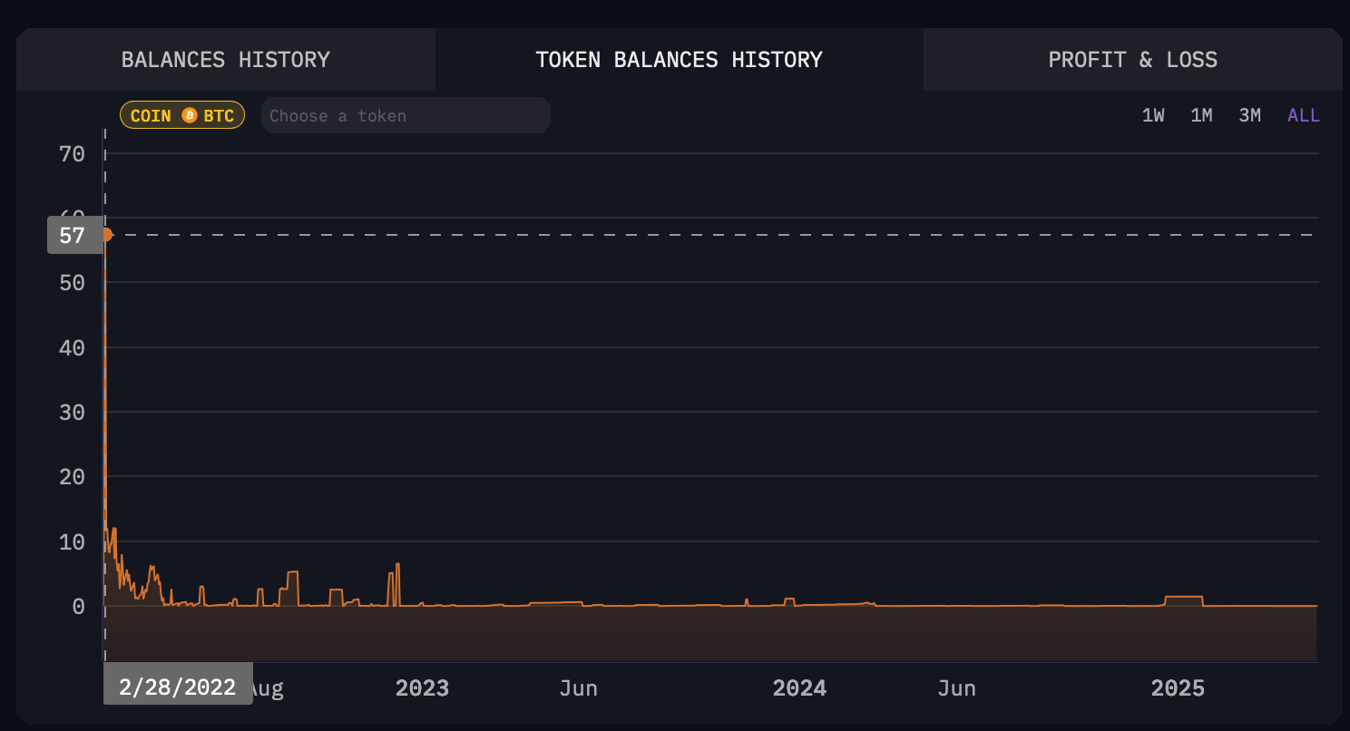Viewport: 1350px width, 731px height.
Task: Choose the 3M time range
Action: point(1249,116)
